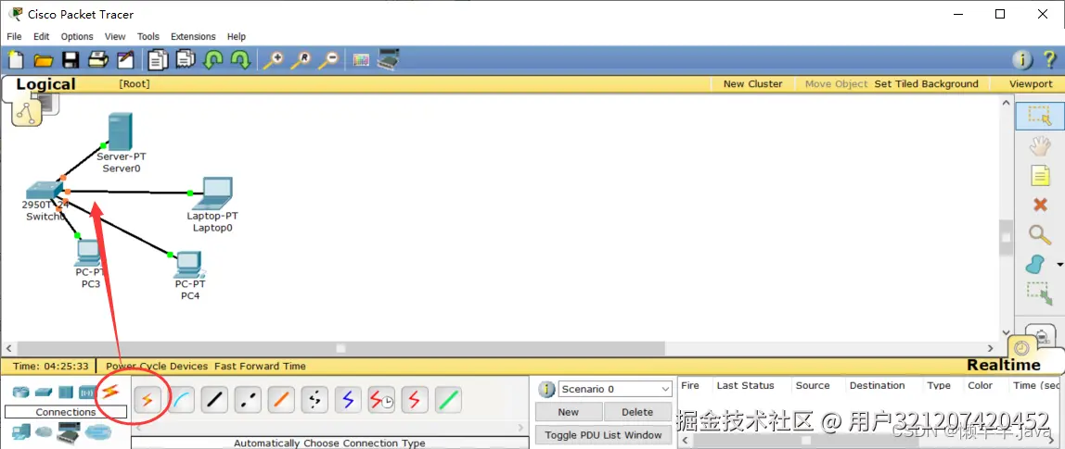Switch to the Logical workspace tab

pos(45,84)
